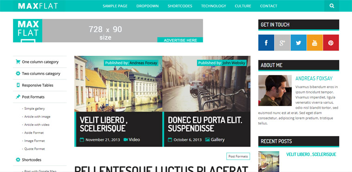Click the Advertise Here banner button
Image resolution: width=352 pixels, height=172 pixels.
tap(180, 40)
